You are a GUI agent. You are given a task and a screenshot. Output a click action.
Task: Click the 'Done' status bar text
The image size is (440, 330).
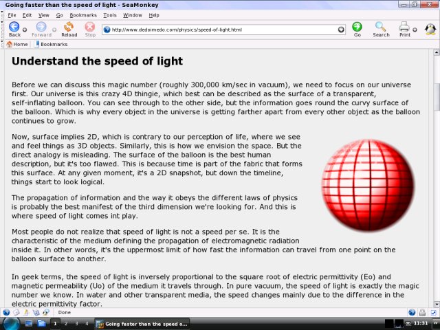tap(64, 312)
